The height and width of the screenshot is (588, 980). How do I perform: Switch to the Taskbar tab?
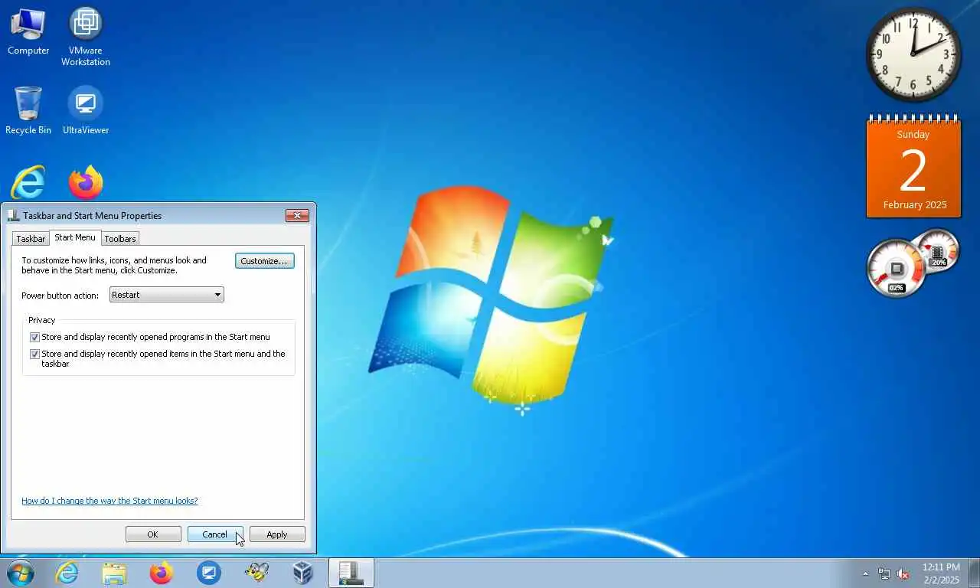click(31, 239)
